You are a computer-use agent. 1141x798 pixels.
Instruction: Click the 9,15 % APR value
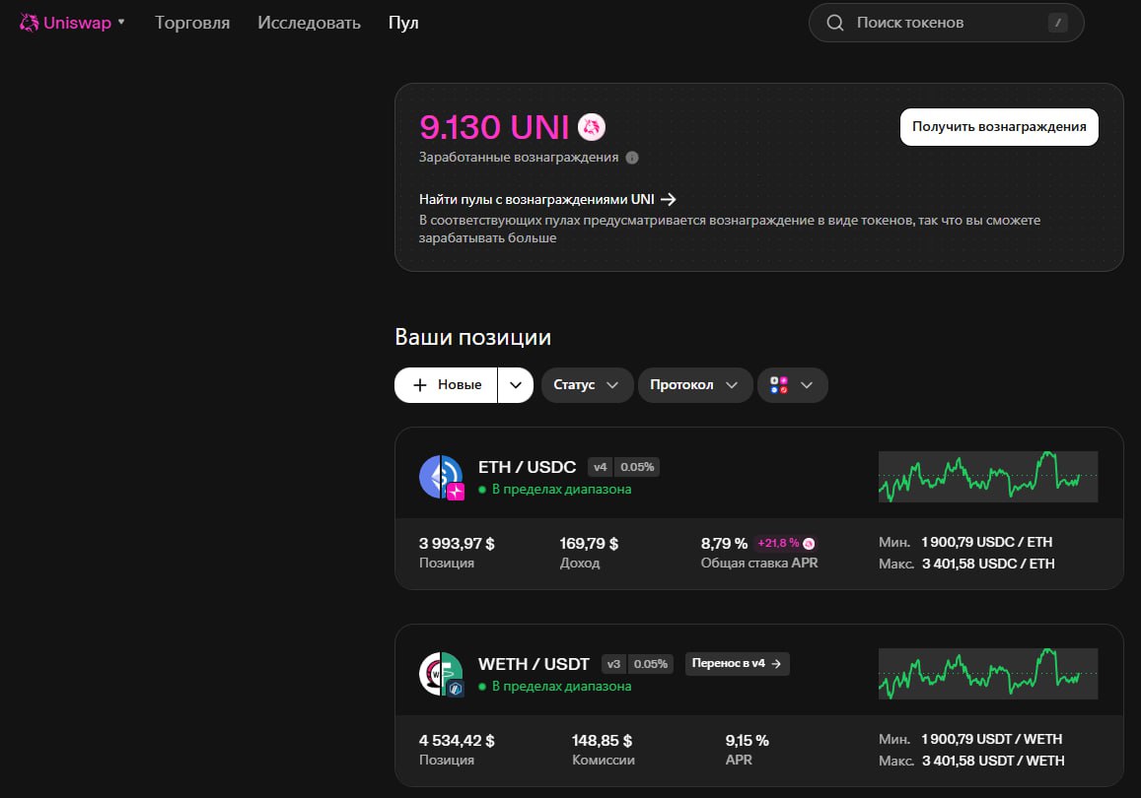point(747,741)
